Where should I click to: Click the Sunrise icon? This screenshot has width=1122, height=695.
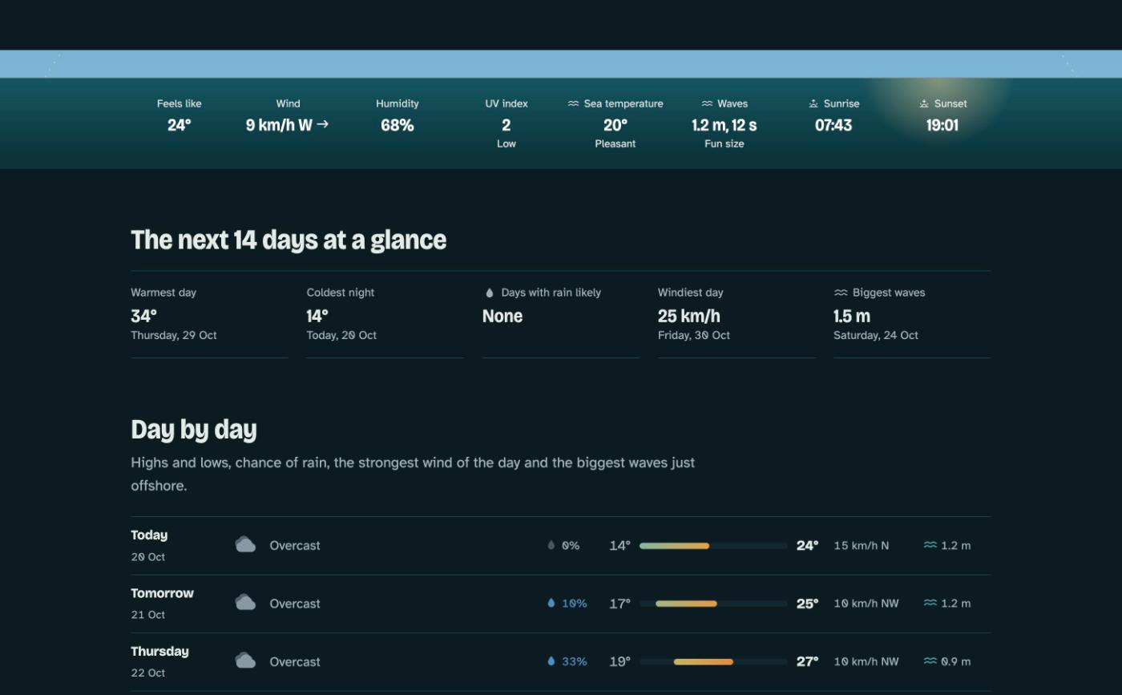(x=813, y=103)
